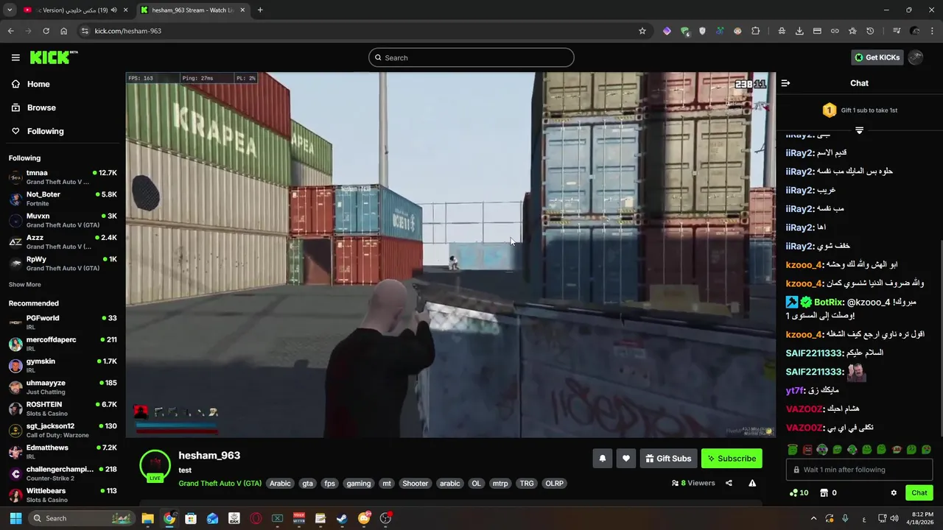Pick the red angry emote
Image resolution: width=943 pixels, height=530 pixels.
(807, 449)
